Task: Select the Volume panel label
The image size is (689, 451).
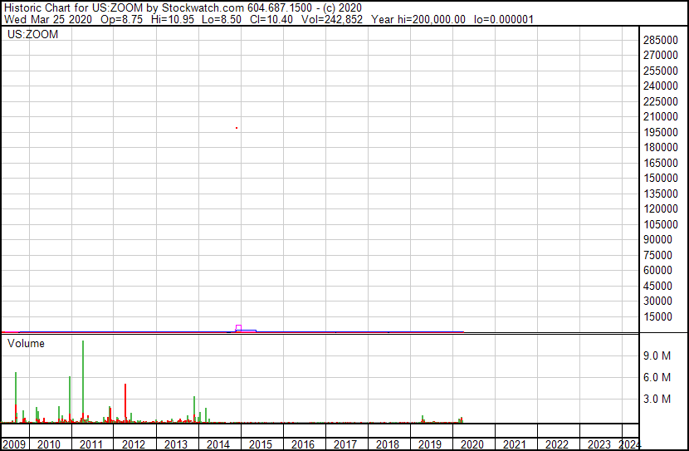Action: (x=26, y=343)
